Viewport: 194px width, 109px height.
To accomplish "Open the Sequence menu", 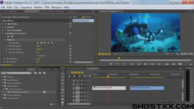I will [26, 7].
